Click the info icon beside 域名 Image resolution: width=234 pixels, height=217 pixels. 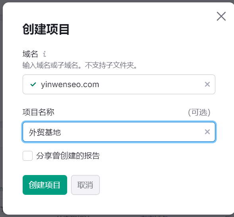tap(44, 54)
